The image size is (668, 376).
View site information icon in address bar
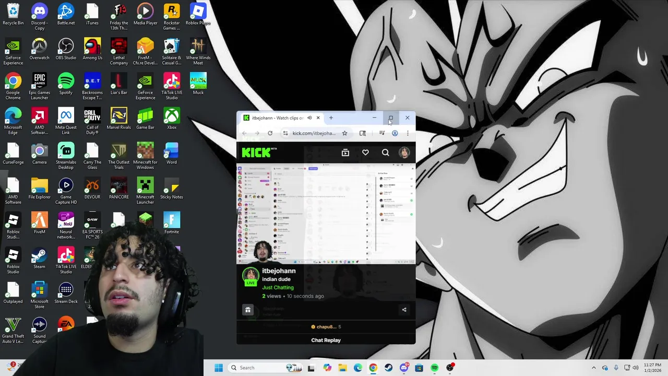(x=285, y=133)
